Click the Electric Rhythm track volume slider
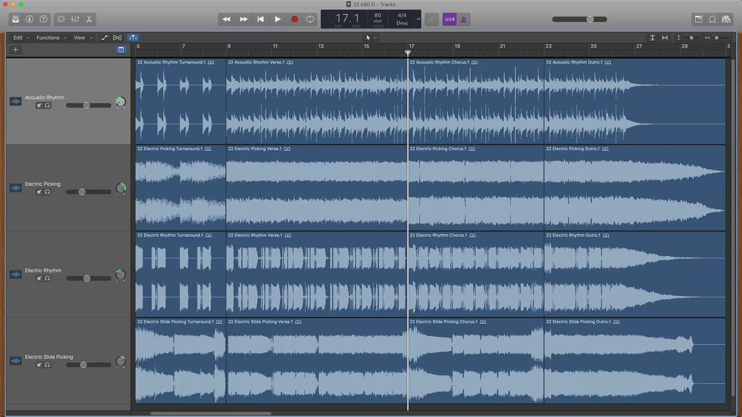742x417 pixels. (x=87, y=279)
